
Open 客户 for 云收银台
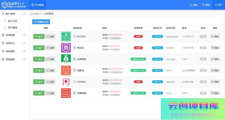pyautogui.click(x=39, y=59)
